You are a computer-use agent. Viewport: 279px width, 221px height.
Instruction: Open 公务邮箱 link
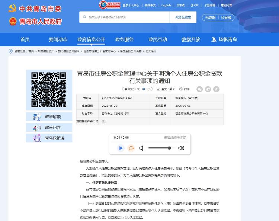[x=210, y=5]
